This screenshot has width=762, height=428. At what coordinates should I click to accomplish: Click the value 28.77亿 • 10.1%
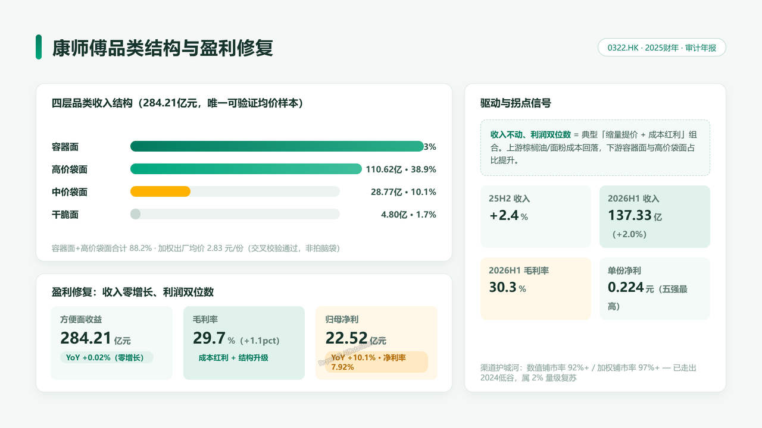tap(404, 192)
